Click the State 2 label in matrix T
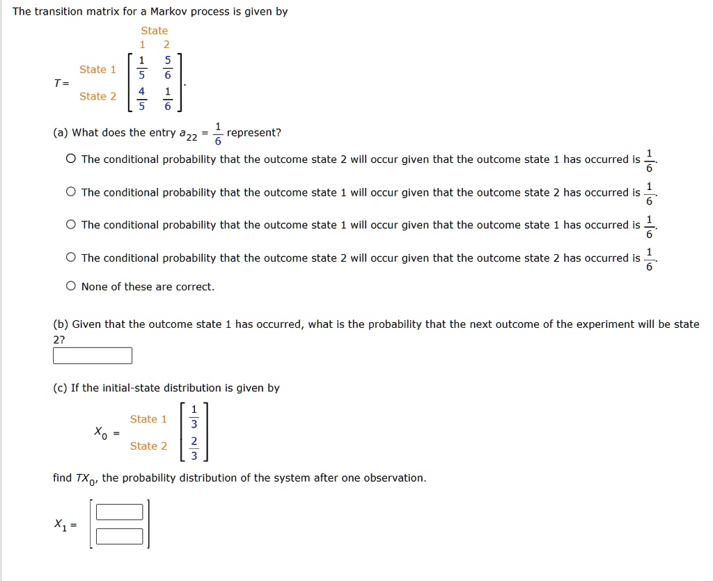This screenshot has height=582, width=713. coord(97,96)
